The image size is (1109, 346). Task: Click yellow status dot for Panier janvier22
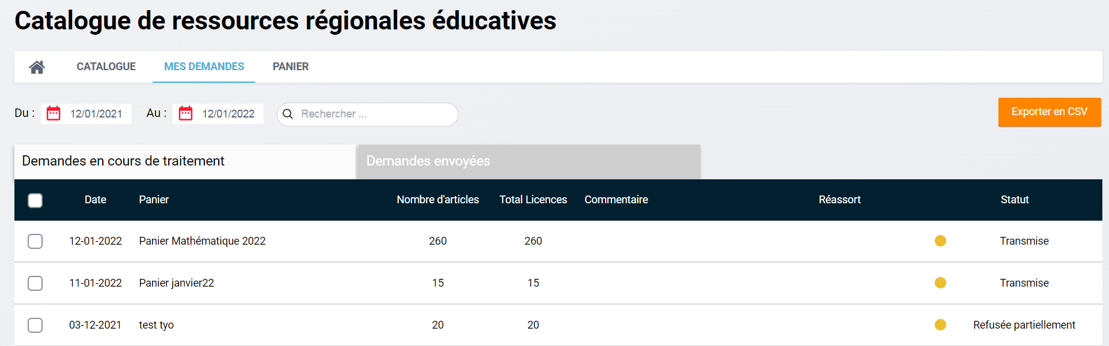pos(940,283)
